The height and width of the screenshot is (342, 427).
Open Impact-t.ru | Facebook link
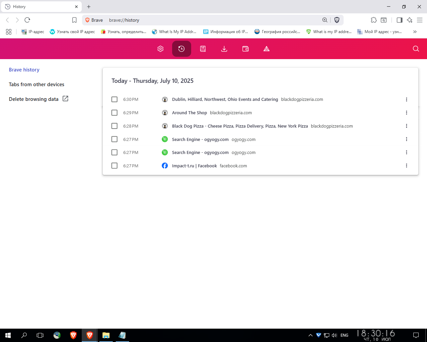pos(194,166)
